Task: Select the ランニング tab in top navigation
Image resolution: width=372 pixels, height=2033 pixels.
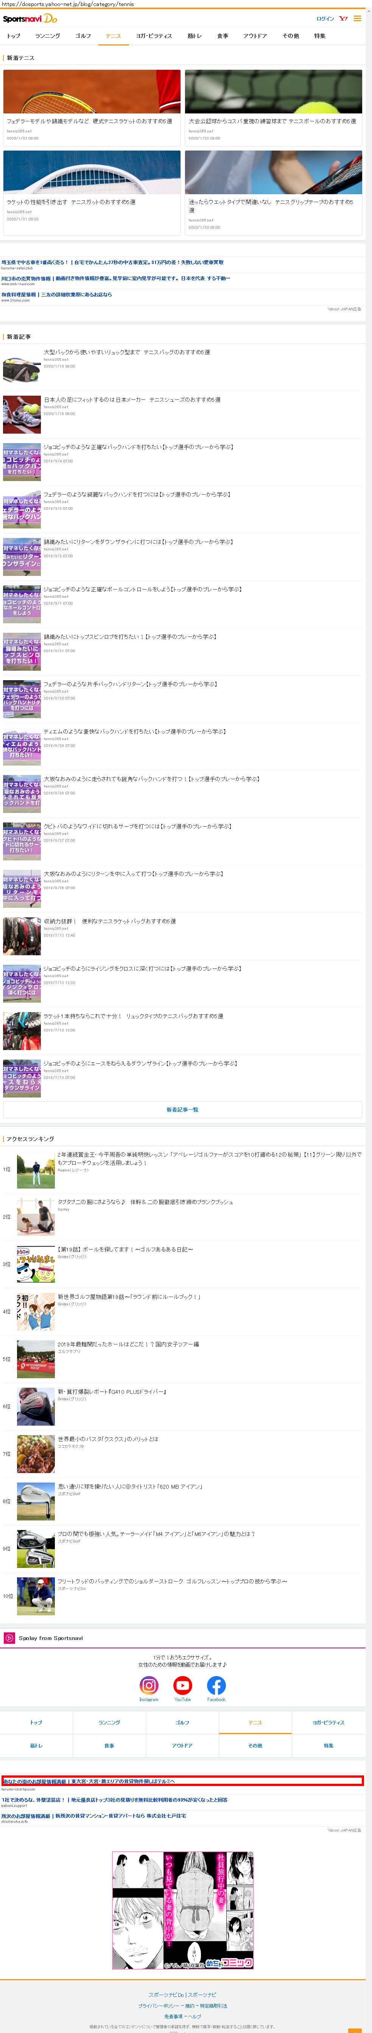Action: tap(47, 36)
